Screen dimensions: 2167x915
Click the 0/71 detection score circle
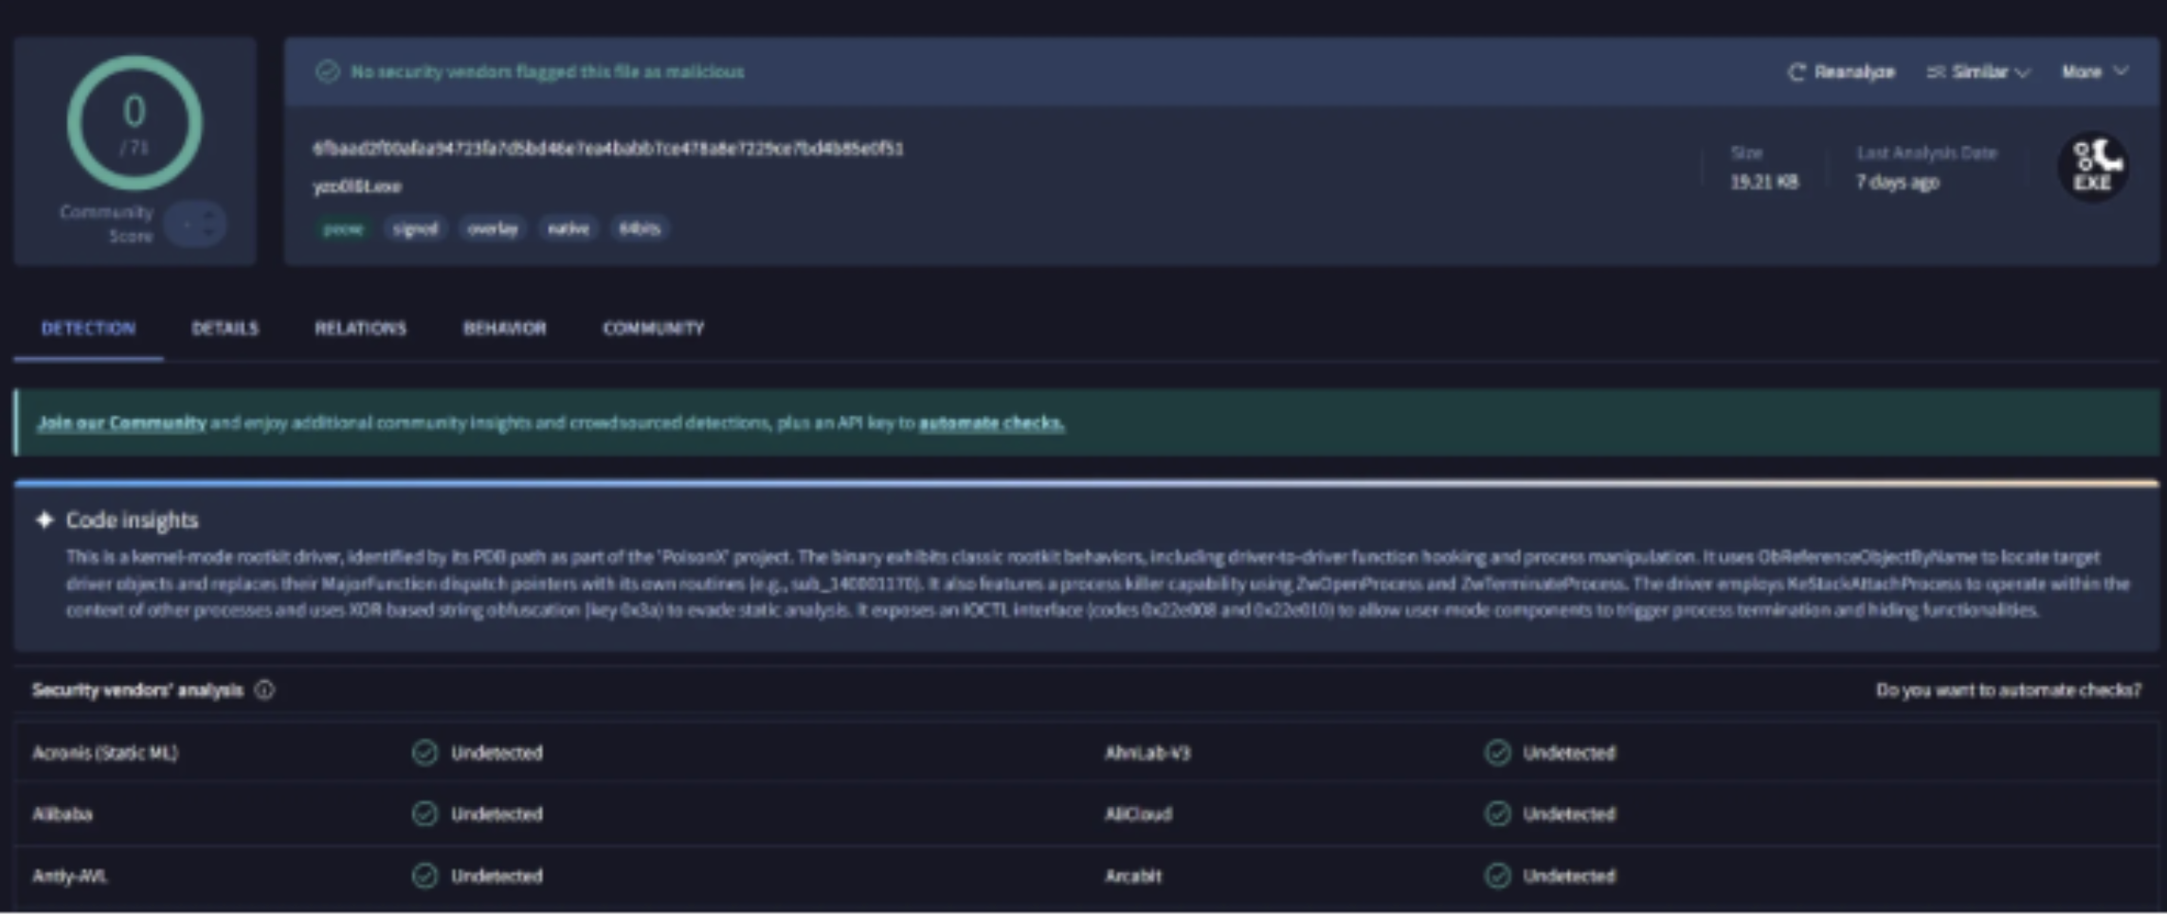[135, 123]
